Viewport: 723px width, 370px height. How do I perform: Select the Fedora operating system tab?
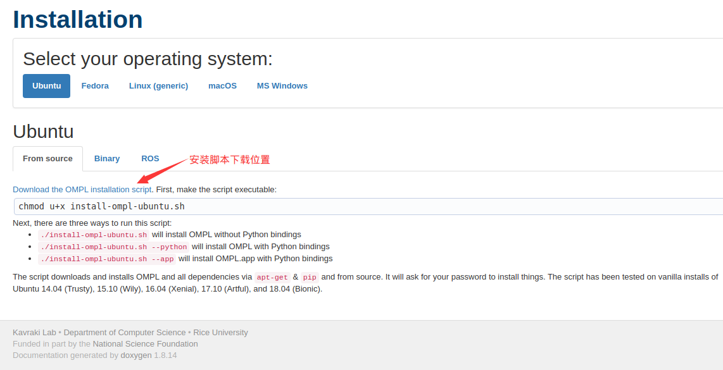pyautogui.click(x=94, y=85)
